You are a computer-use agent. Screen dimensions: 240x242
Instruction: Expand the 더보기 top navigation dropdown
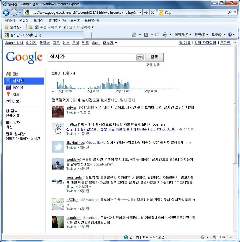pos(110,43)
